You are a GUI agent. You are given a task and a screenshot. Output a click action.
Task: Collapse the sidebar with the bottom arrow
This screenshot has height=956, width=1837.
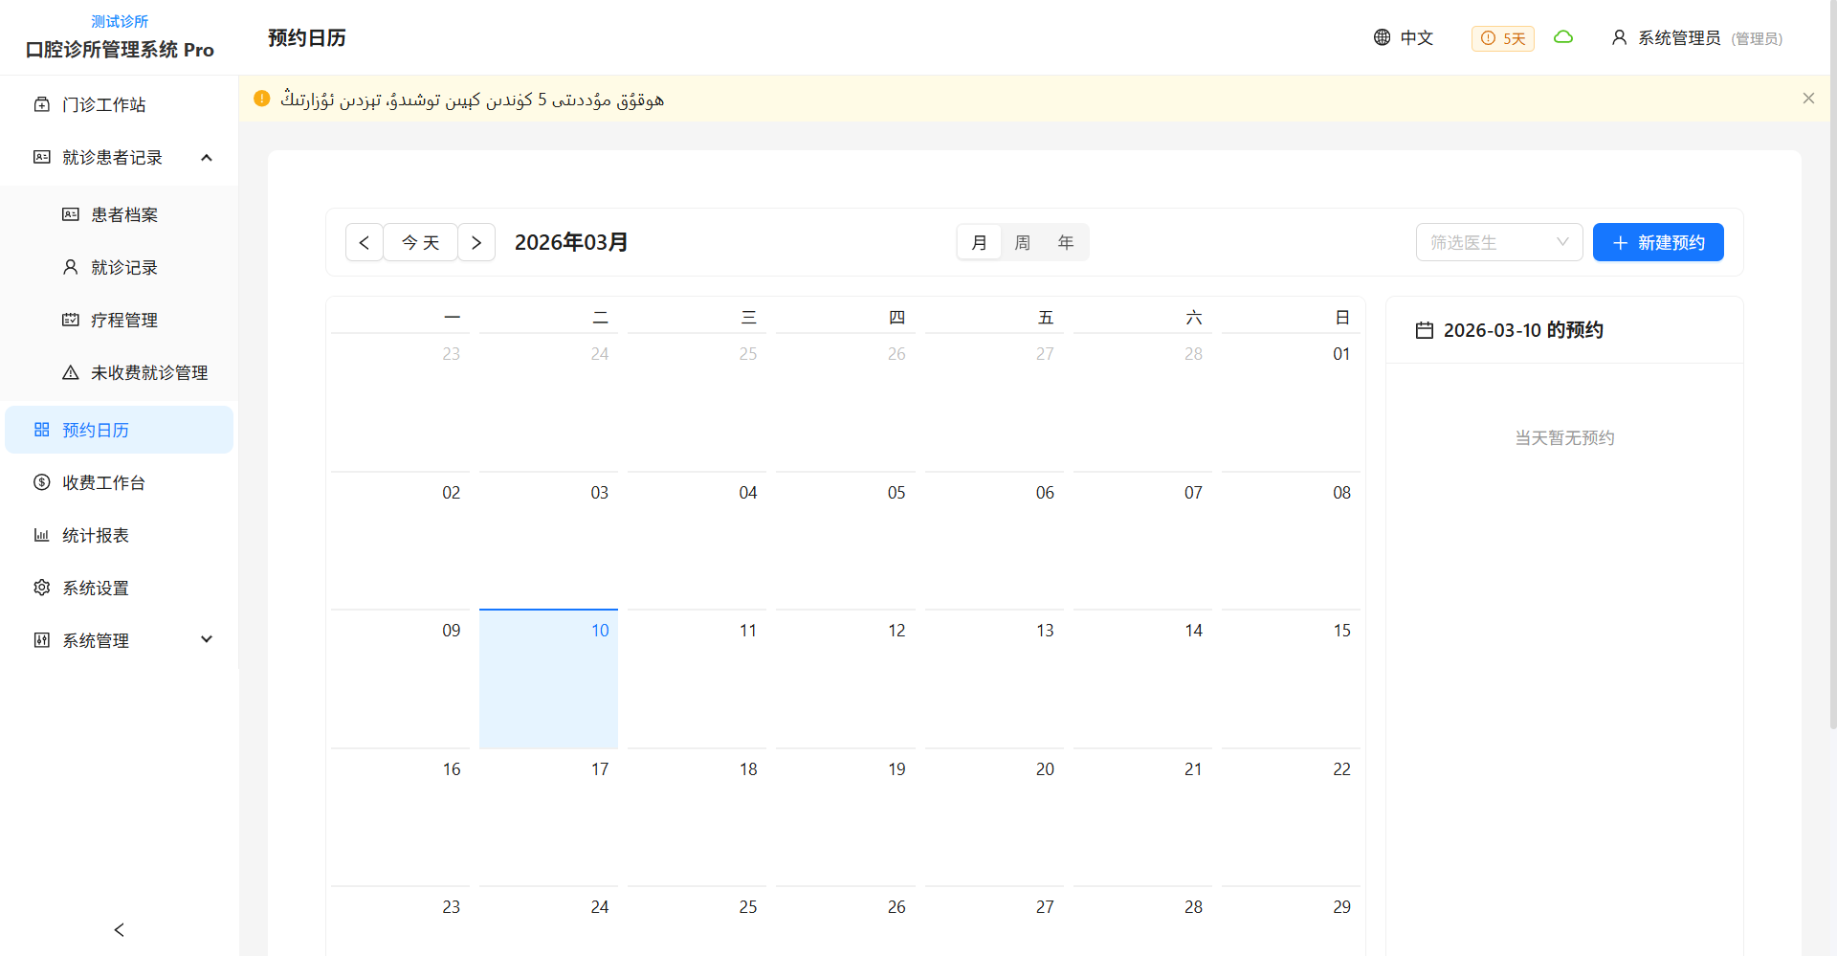point(120,929)
